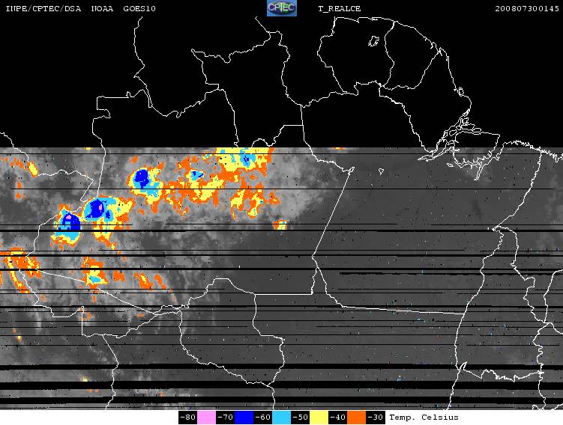Image resolution: width=563 pixels, height=425 pixels.
Task: Click the timestamp 200807300145
Action: [x=527, y=8]
